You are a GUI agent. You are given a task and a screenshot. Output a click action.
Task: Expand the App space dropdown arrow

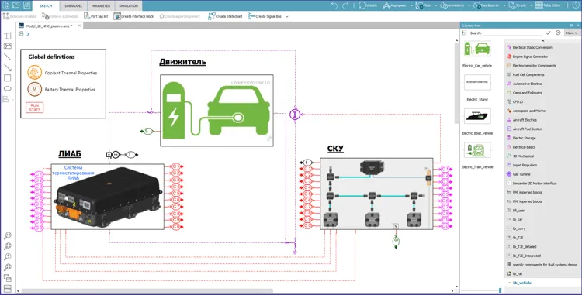click(x=411, y=5)
